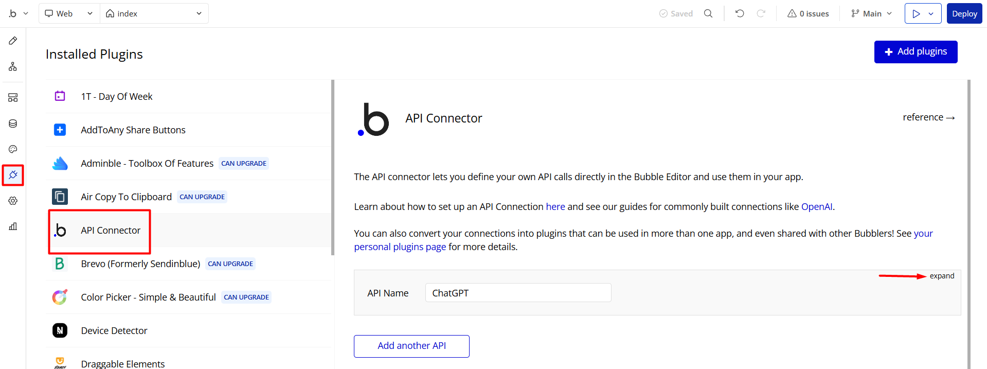Open the index page selector dropdown
987x369 pixels.
pyautogui.click(x=154, y=13)
